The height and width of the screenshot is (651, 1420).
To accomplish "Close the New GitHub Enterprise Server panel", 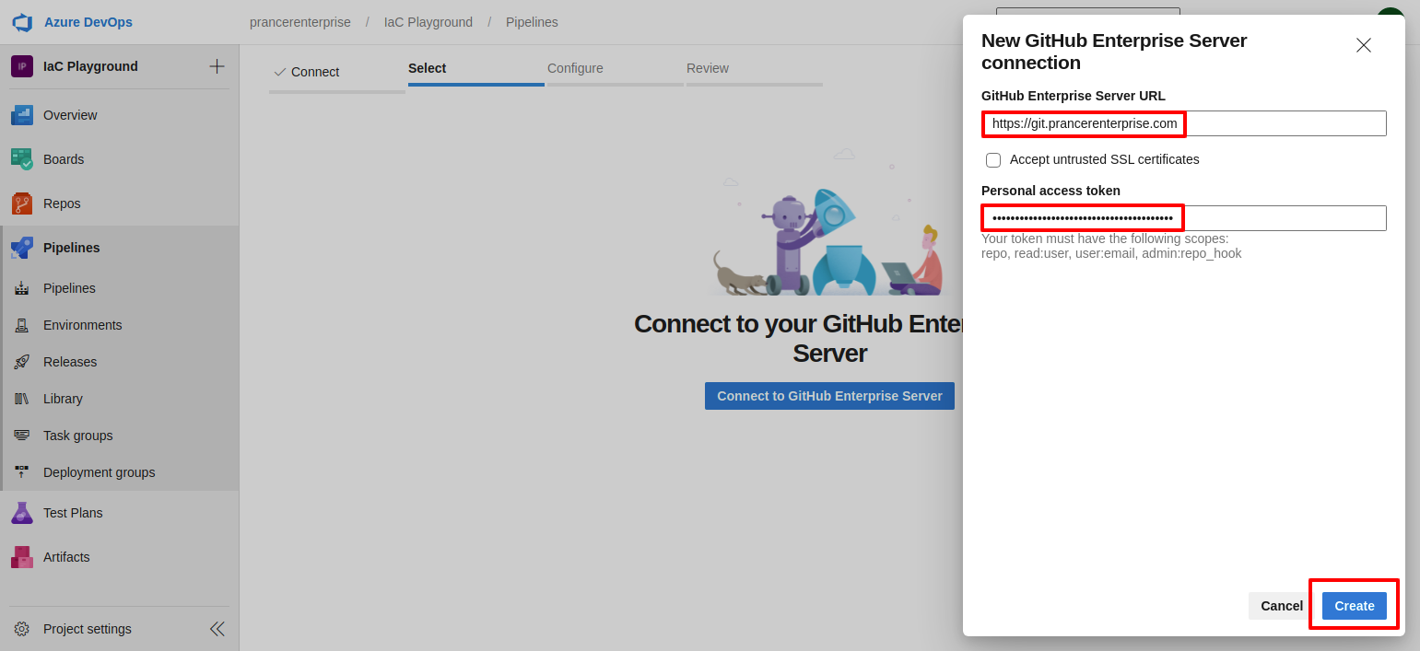I will point(1364,45).
